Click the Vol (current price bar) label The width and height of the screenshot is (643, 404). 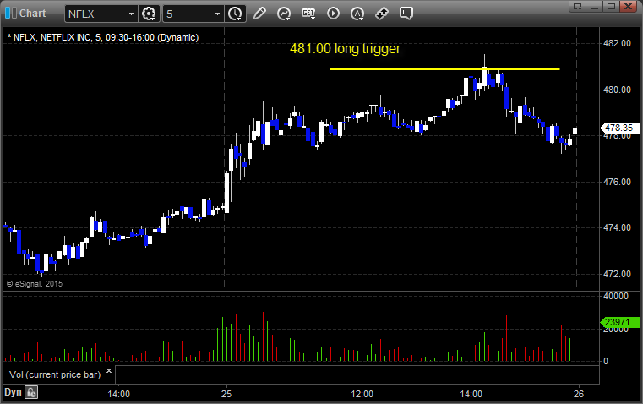55,374
